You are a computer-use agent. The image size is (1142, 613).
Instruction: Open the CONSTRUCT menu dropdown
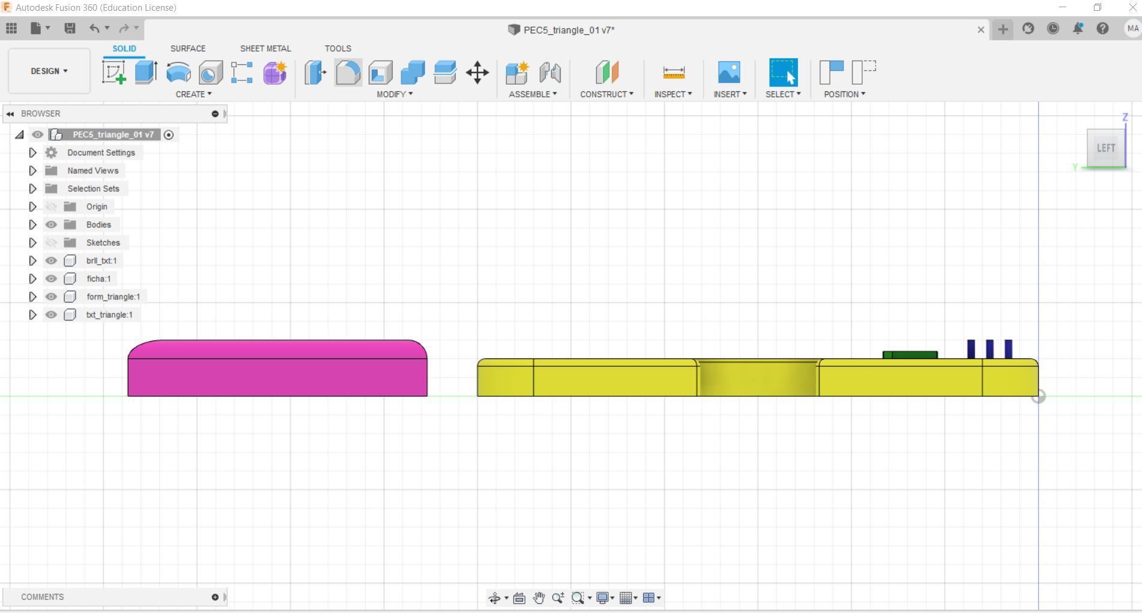click(x=606, y=94)
